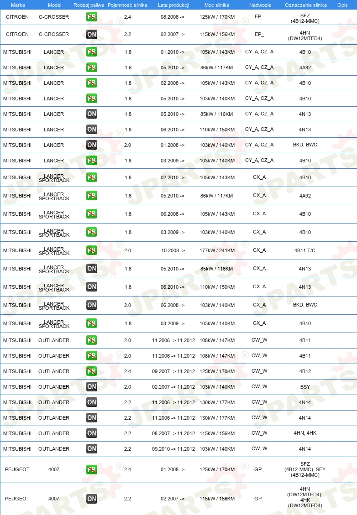This screenshot has height=515, width=357.
Task: Select the 177kW / 241KM power cell
Action: pos(217,250)
